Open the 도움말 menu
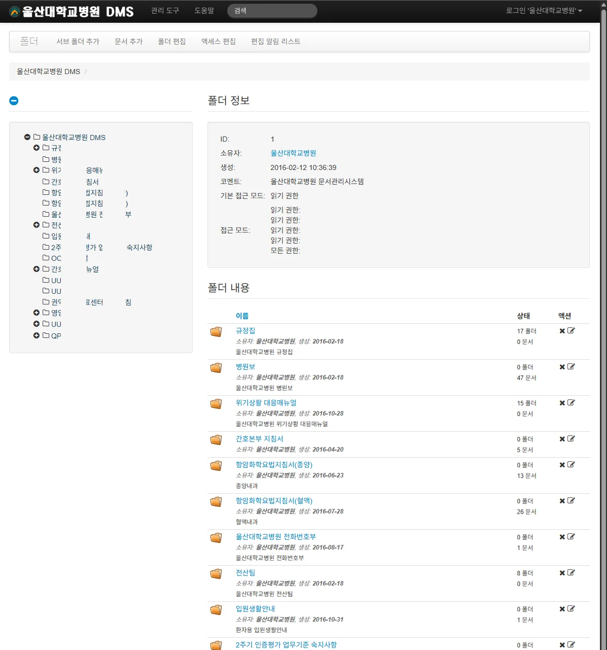This screenshot has height=650, width=607. (x=204, y=11)
